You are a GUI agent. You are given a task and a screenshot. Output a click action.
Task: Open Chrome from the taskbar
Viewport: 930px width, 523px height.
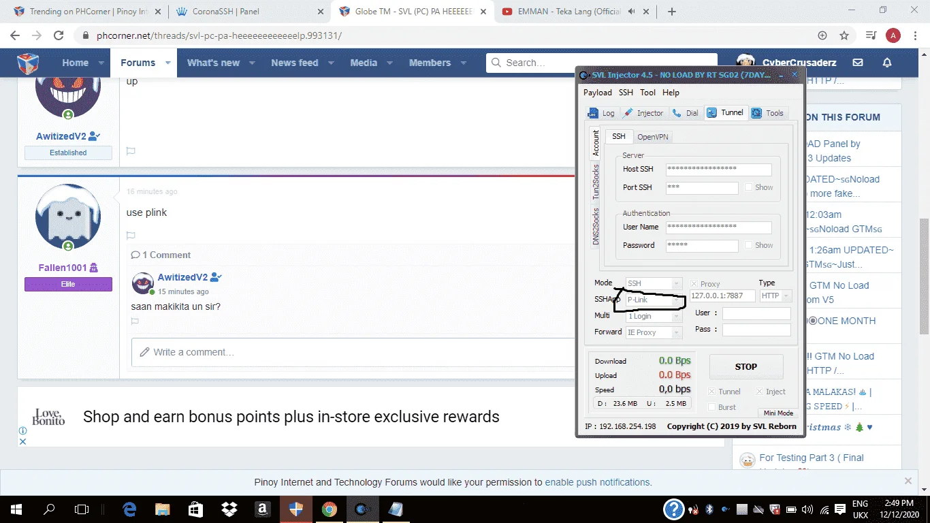click(329, 509)
